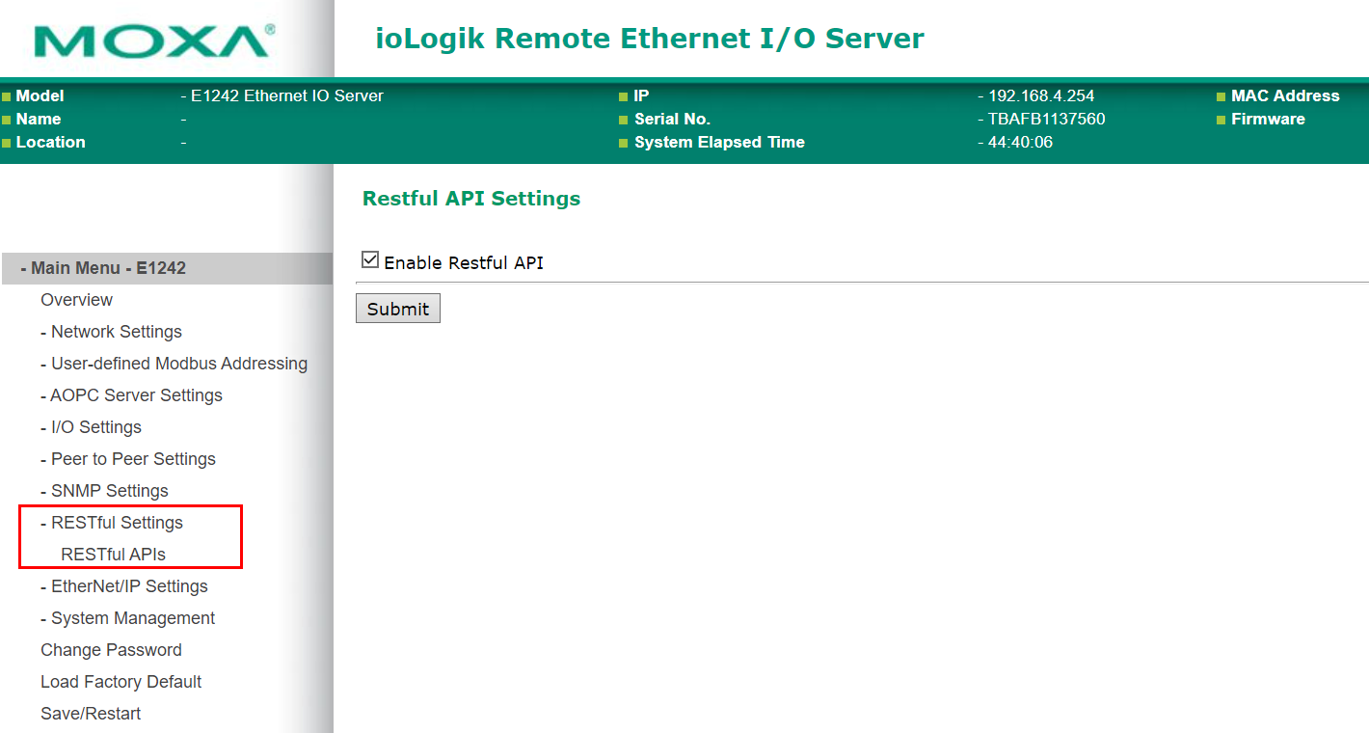Open the Overview menu item
Screen dimensions: 1369x733
76,300
